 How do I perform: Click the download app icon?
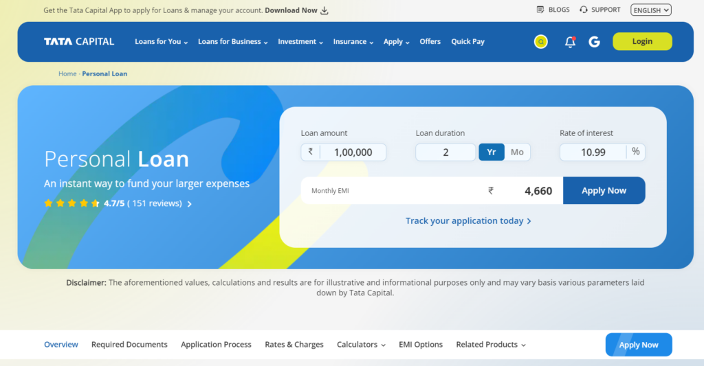[324, 10]
